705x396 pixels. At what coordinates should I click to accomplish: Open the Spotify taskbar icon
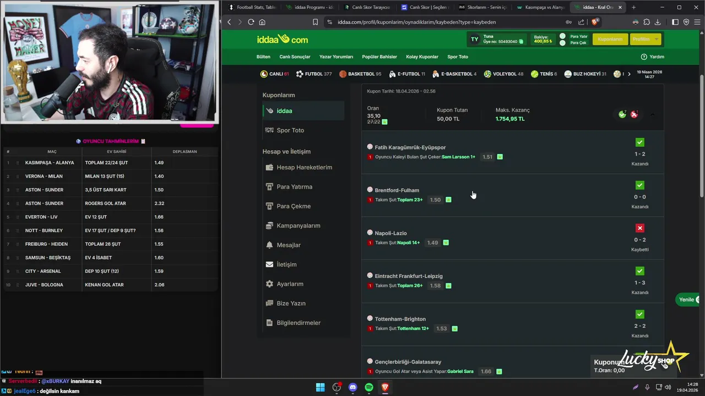pyautogui.click(x=369, y=387)
